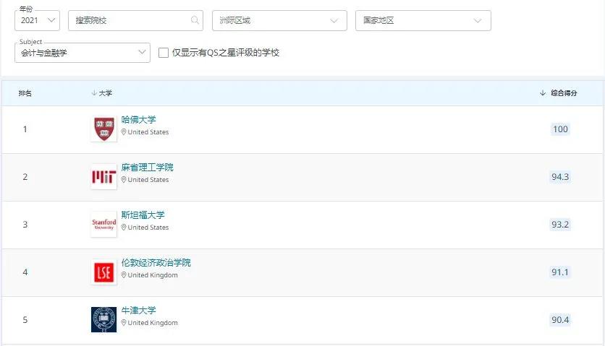Click the score 90.4
This screenshot has width=605, height=346.
(x=560, y=320)
